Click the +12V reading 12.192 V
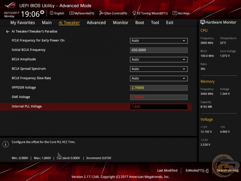The image size is (241, 181). 206,132
